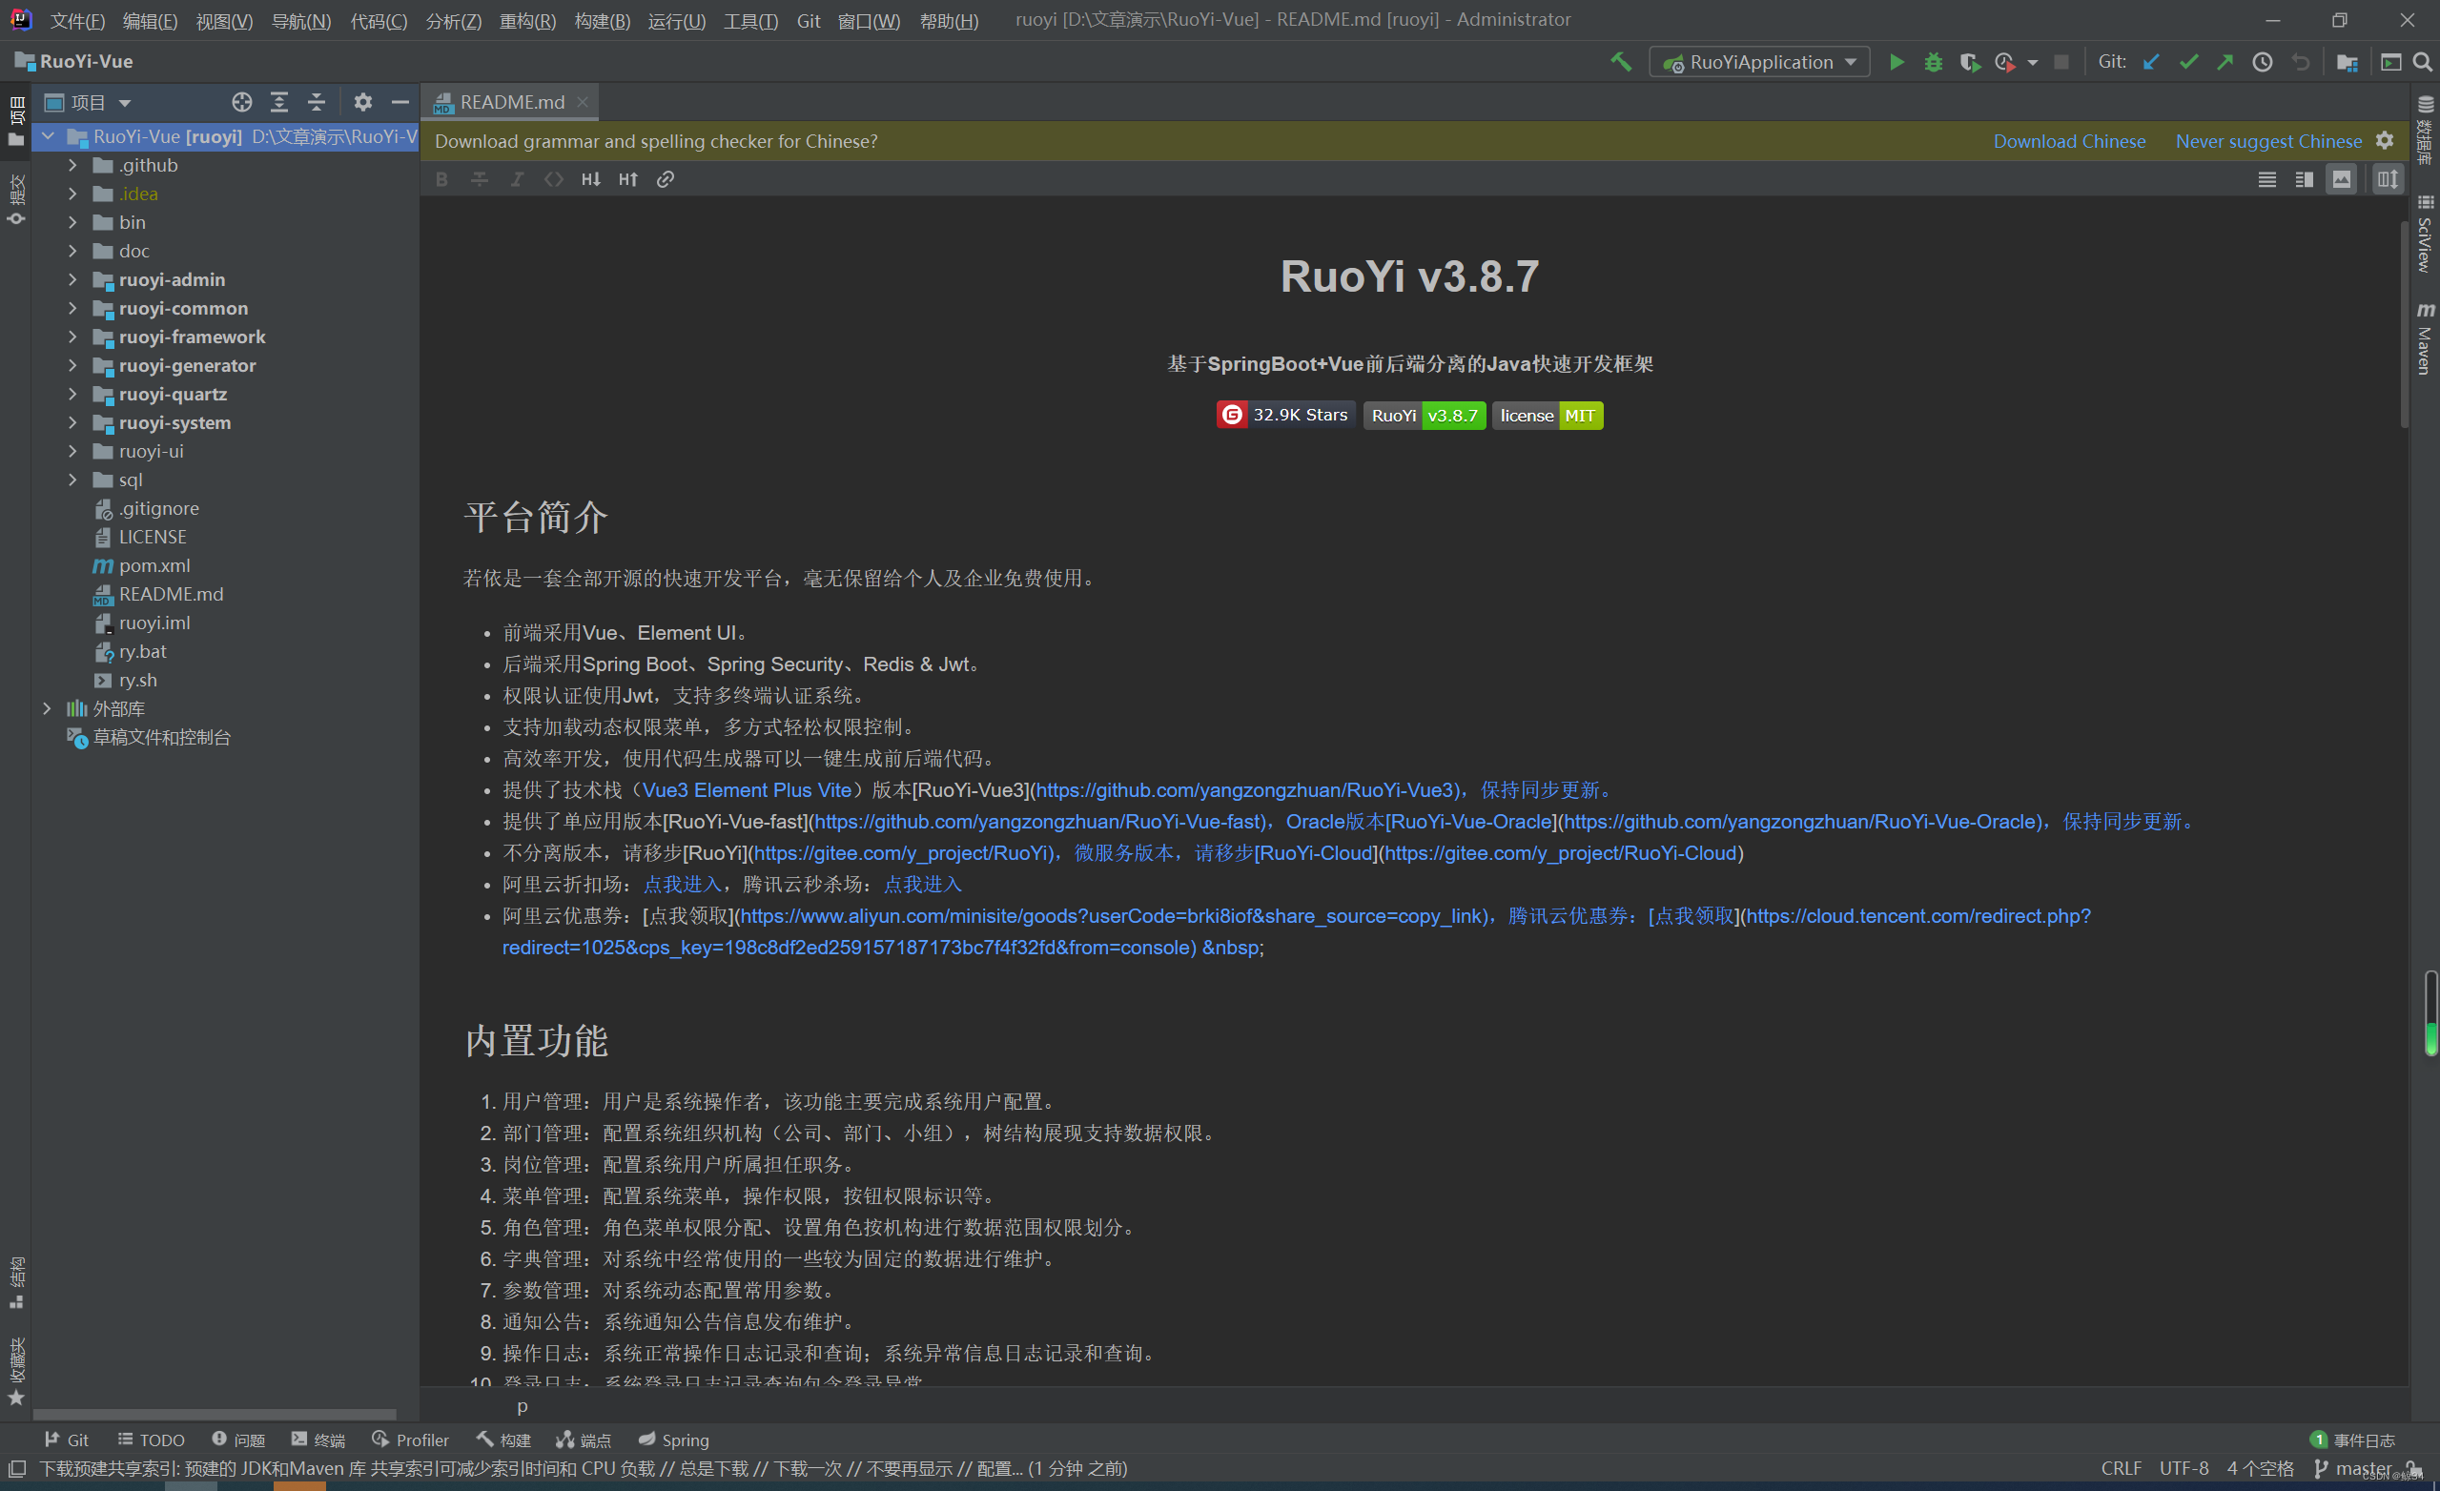Click Git update project arrow

coord(2151,62)
